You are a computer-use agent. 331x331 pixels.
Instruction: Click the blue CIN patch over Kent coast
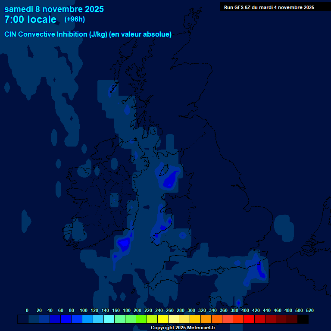click(260, 269)
